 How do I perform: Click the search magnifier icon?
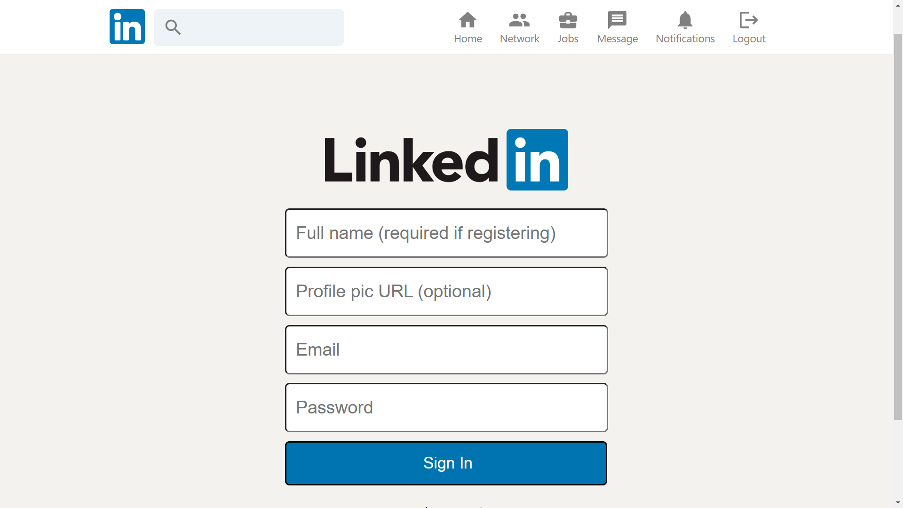click(x=173, y=27)
